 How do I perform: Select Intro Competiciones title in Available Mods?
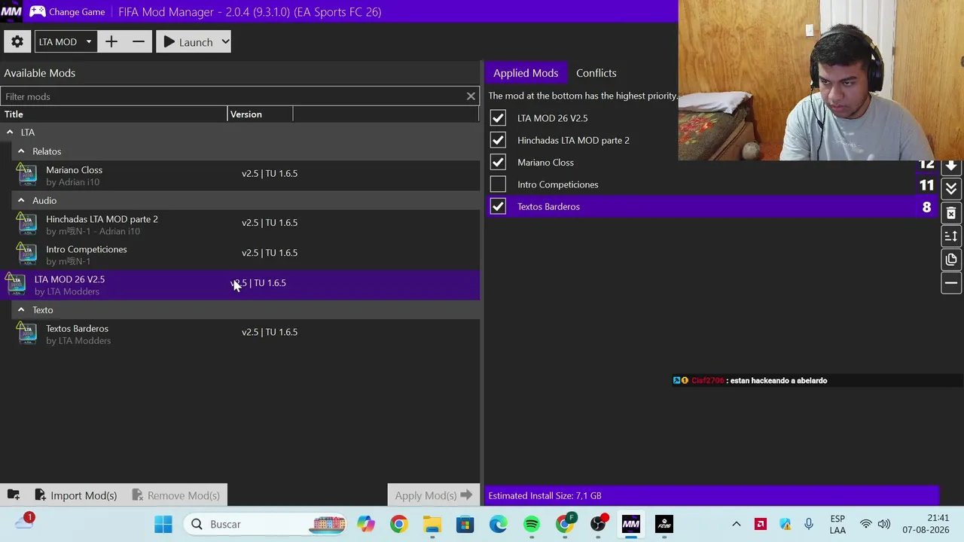[x=87, y=249]
